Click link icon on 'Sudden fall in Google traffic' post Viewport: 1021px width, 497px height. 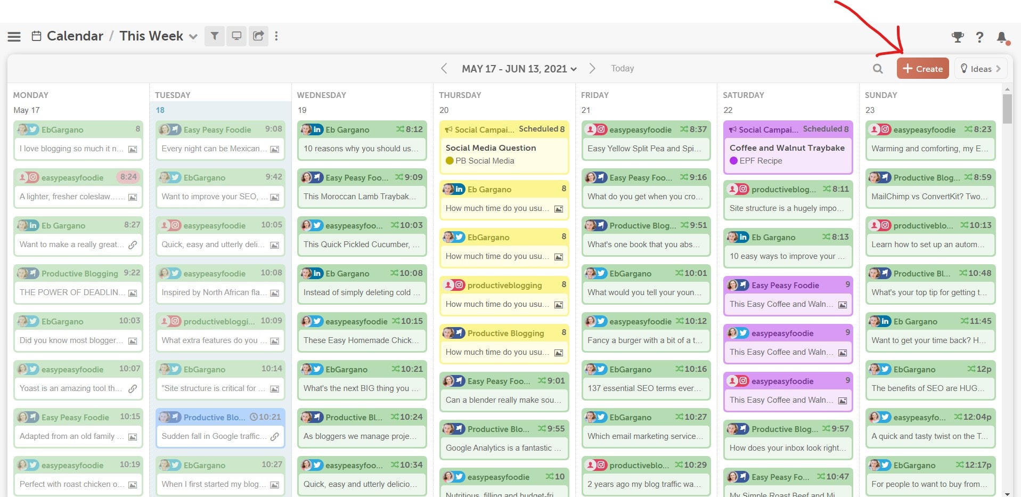coord(275,437)
